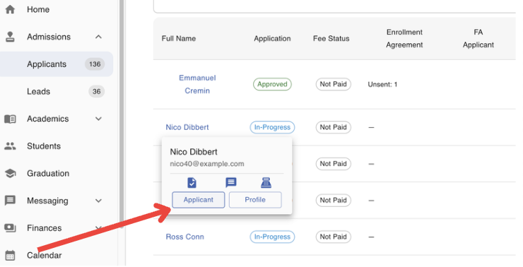Open Home in the sidebar
The width and height of the screenshot is (523, 267).
coord(38,9)
